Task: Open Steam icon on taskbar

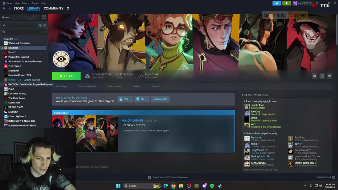Action: (219, 186)
